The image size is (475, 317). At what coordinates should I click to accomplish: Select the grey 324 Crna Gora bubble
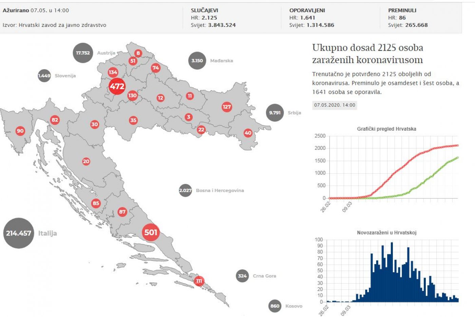click(242, 276)
